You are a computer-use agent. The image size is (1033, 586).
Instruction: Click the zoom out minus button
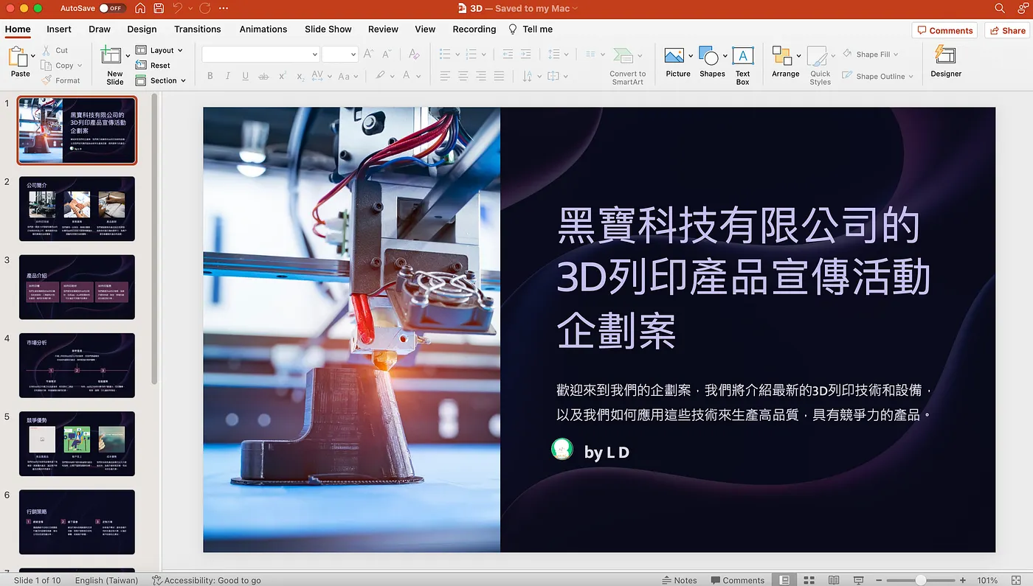(x=880, y=580)
